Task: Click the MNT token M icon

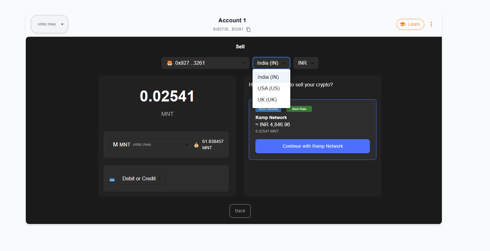Action: 115,145
